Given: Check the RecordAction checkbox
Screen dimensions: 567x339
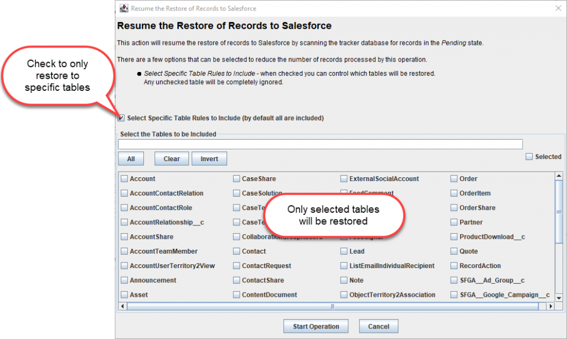Looking at the screenshot, I should click(454, 265).
